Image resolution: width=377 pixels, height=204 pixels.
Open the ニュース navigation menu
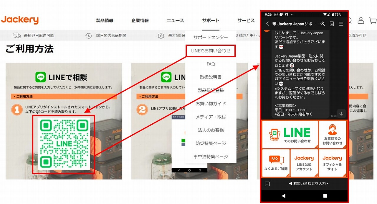click(x=175, y=21)
